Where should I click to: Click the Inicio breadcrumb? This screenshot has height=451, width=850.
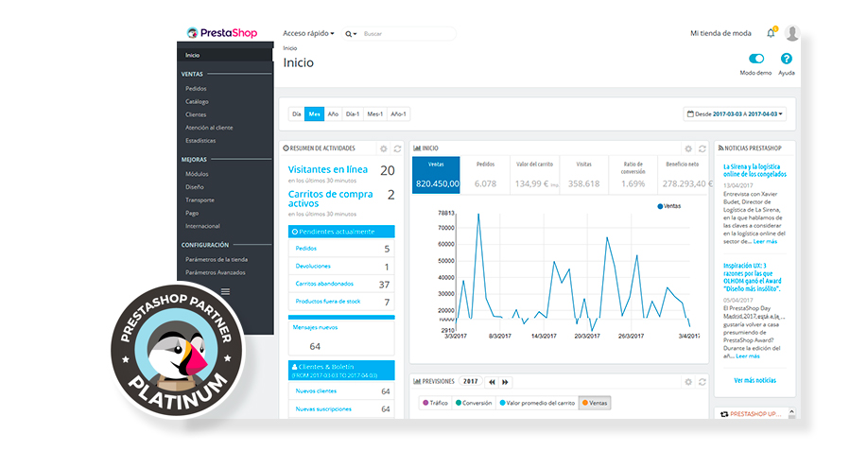pos(290,48)
